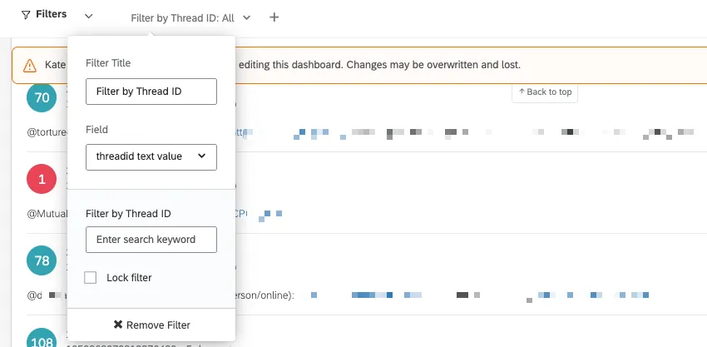Viewport: 707px width, 347px height.
Task: Click the Filter Title text field
Action: (x=151, y=92)
